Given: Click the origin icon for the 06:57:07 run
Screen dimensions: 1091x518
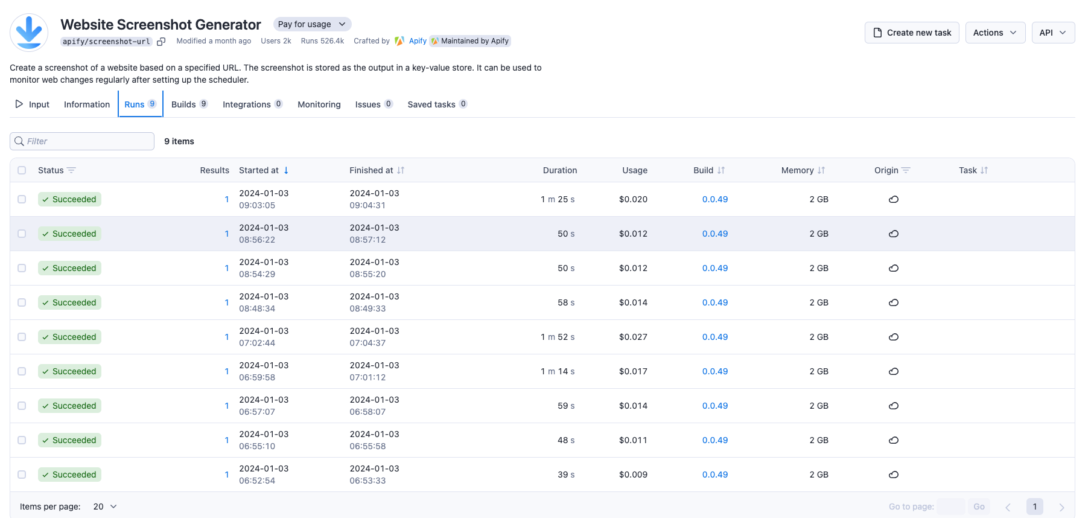Looking at the screenshot, I should click(894, 406).
